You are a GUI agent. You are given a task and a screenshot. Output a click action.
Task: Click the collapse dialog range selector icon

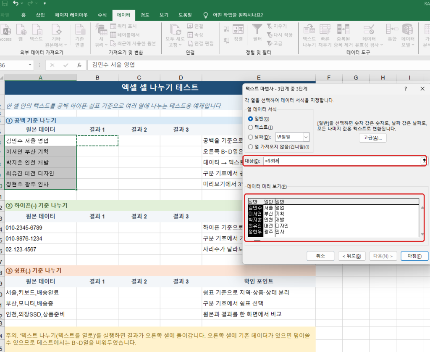(x=424, y=161)
